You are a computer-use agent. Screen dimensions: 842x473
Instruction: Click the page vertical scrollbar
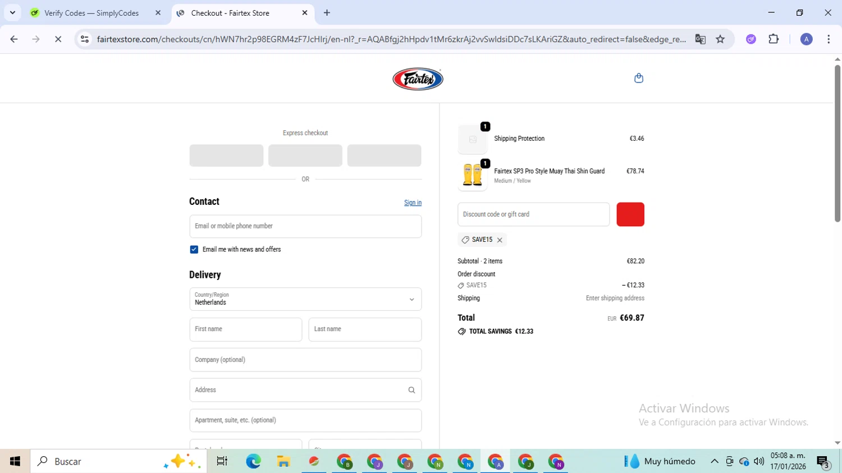[x=837, y=143]
